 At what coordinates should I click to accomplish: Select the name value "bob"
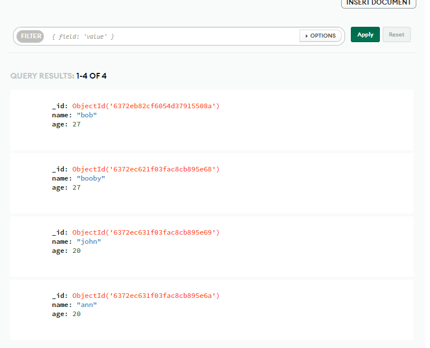tap(87, 115)
